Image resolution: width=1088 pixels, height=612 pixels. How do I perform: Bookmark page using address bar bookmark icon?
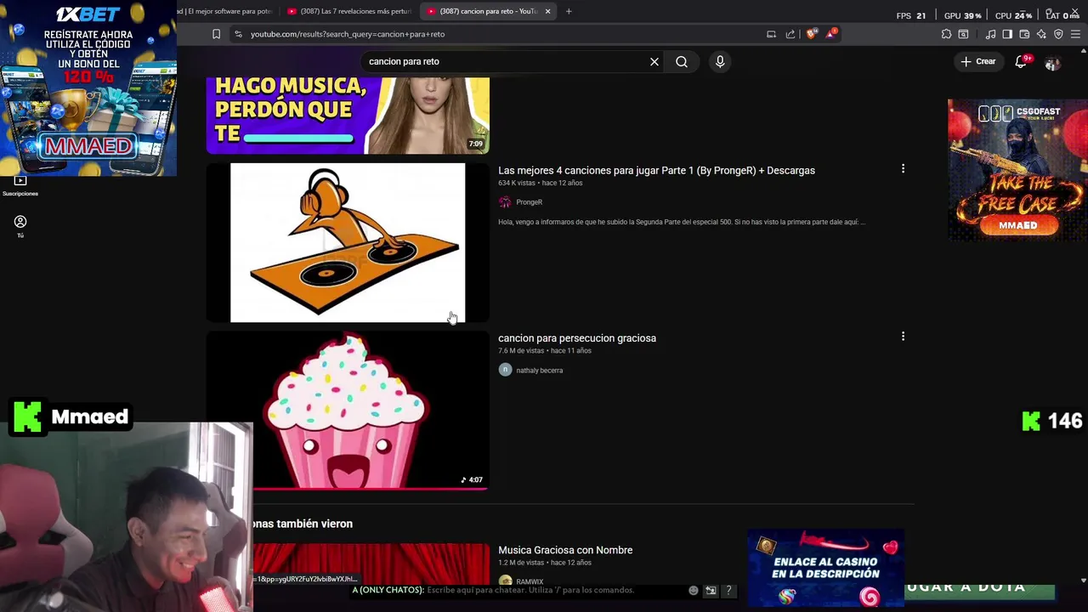coord(216,34)
